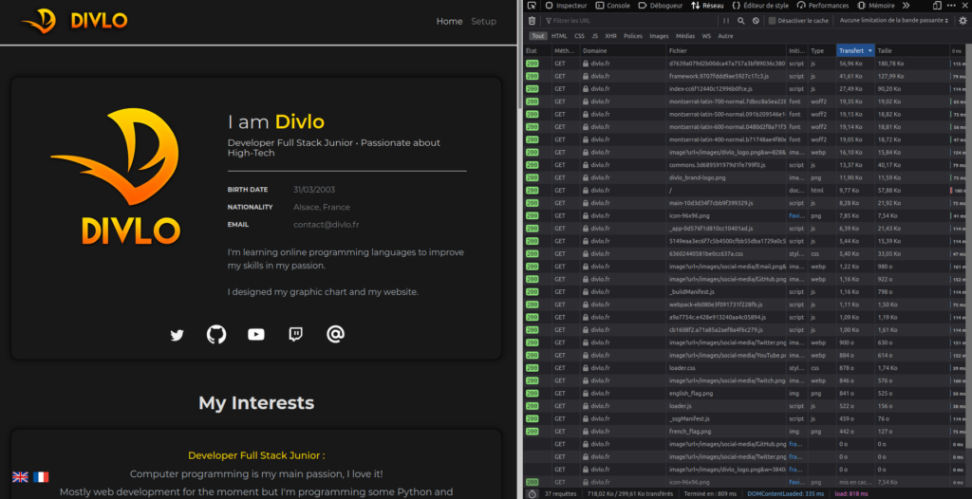Click the Divlo logo in navbar
Image resolution: width=972 pixels, height=499 pixels.
pos(74,21)
